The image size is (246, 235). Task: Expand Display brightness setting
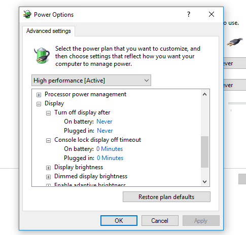coord(48,168)
